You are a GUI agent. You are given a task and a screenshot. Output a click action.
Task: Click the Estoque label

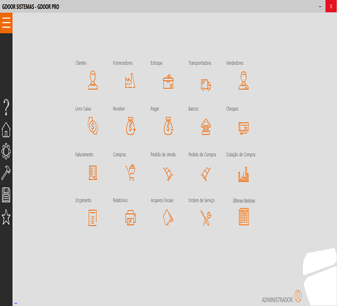coord(156,63)
